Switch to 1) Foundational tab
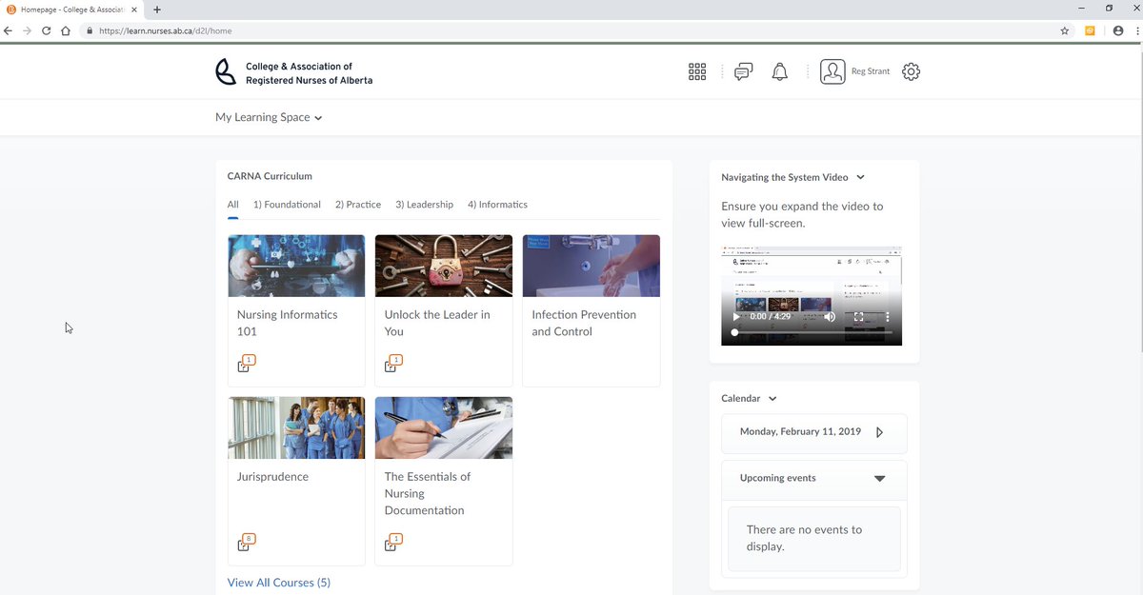The image size is (1143, 595). click(x=287, y=205)
